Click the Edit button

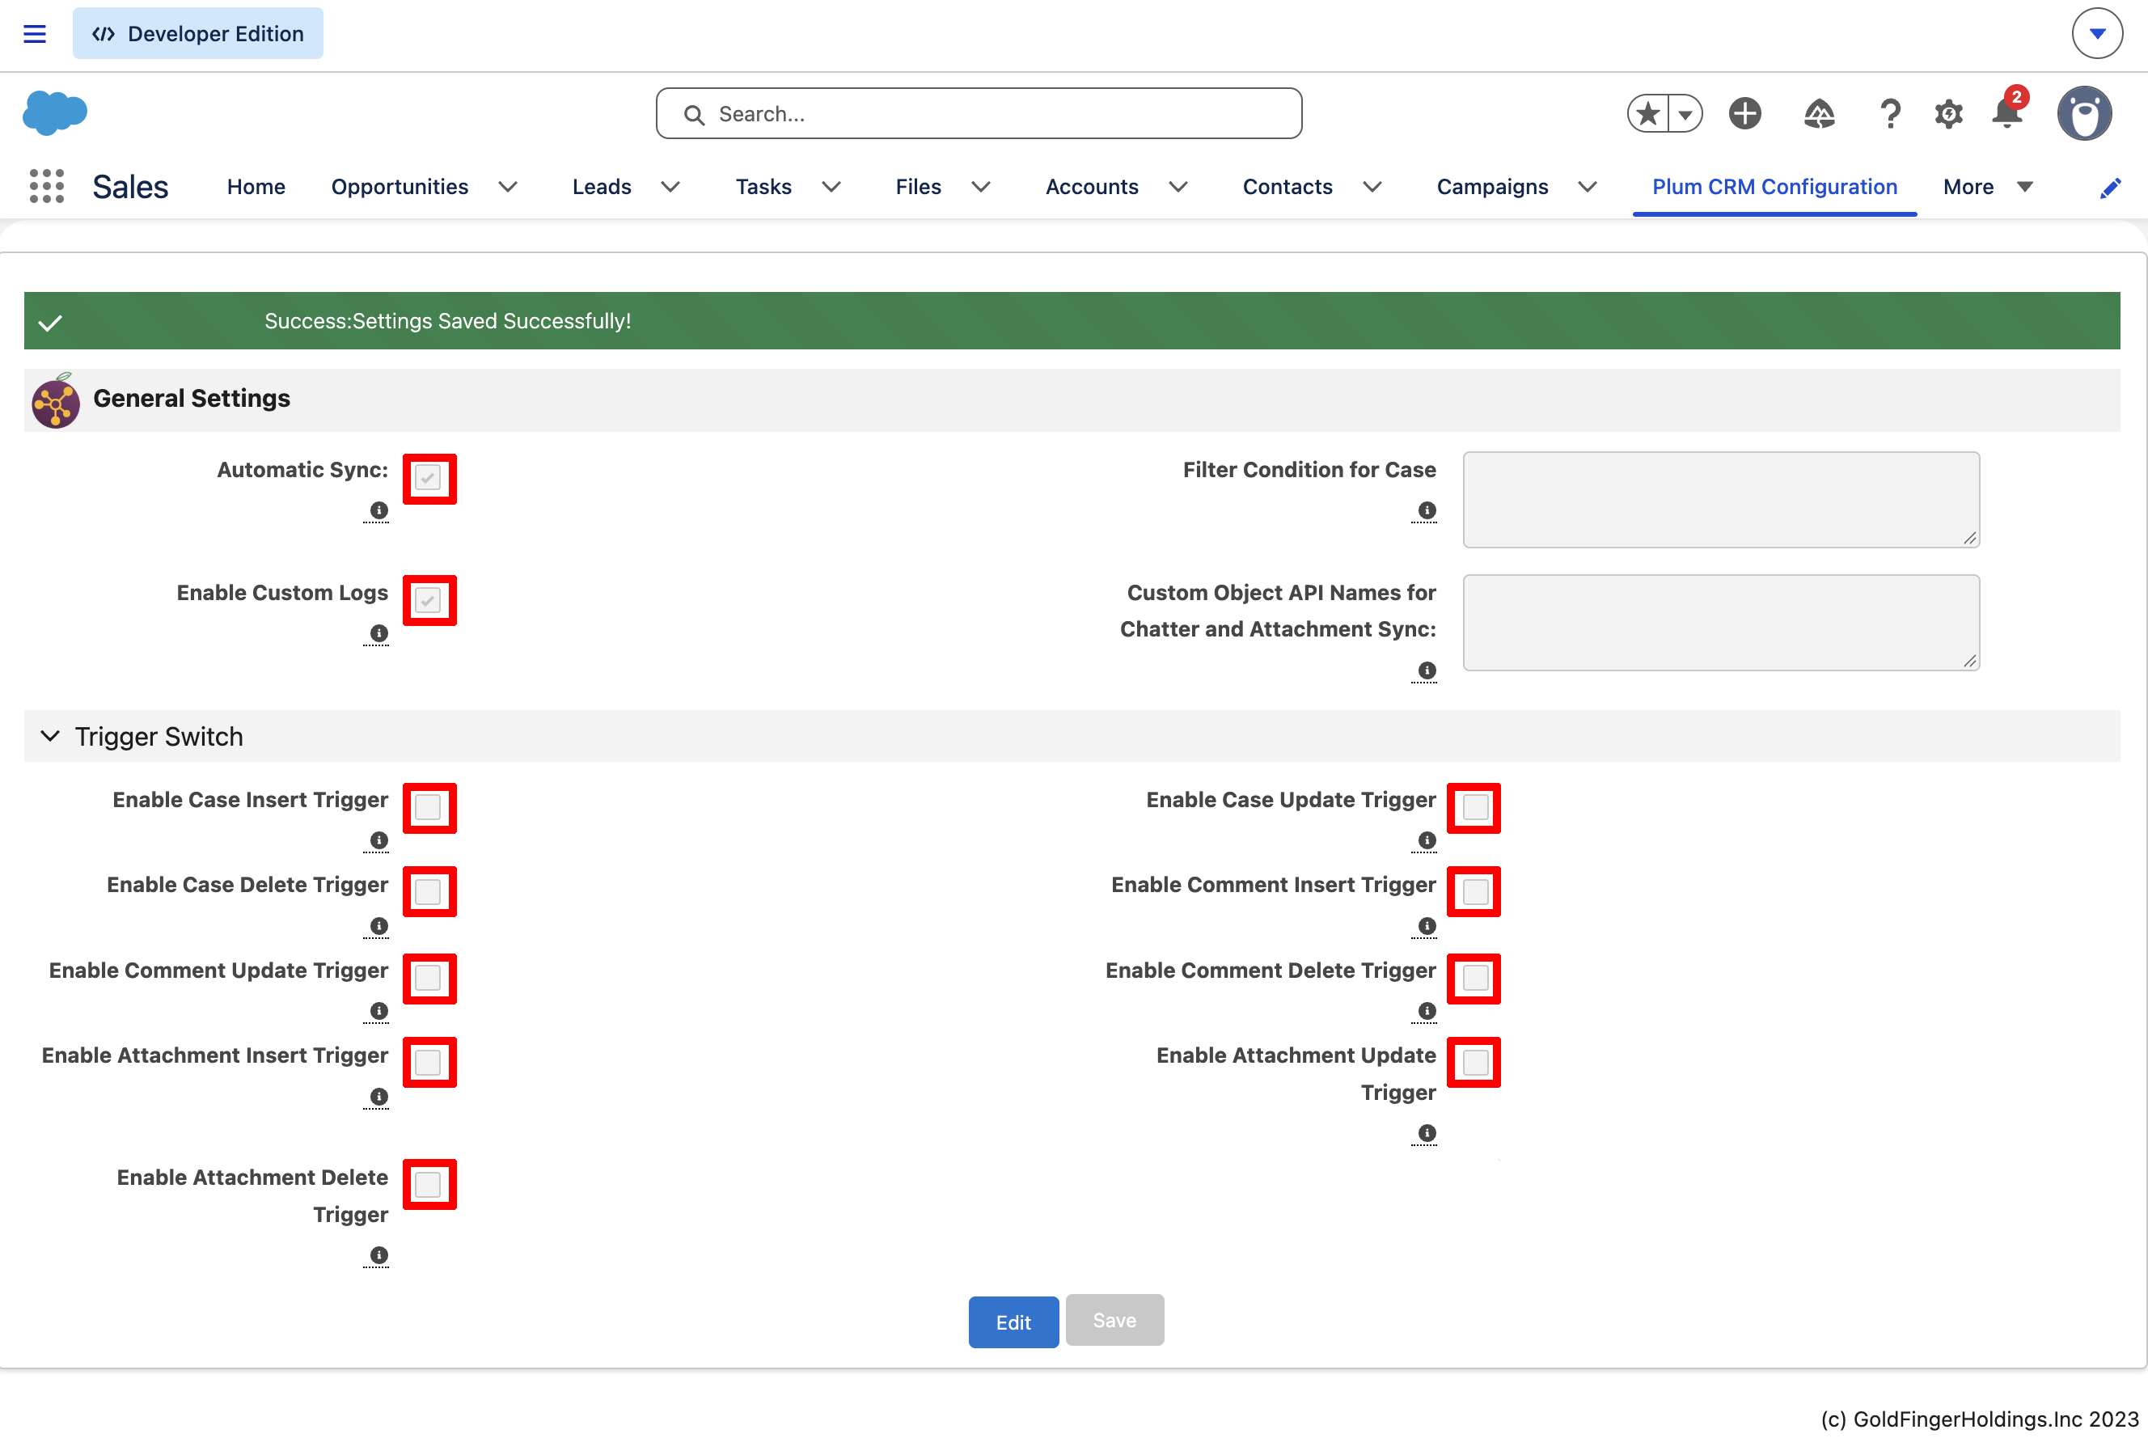tap(1013, 1322)
